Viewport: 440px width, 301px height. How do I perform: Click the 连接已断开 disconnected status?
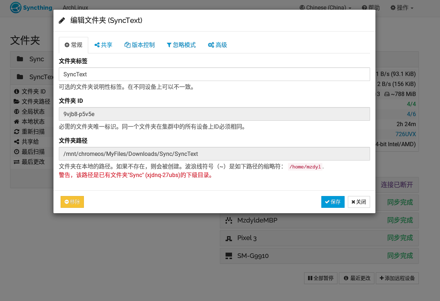tap(397, 185)
